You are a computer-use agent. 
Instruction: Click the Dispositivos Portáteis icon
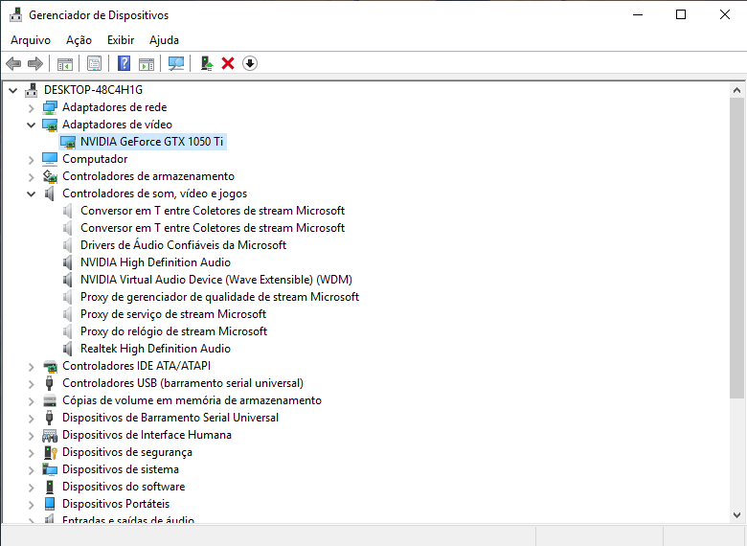pyautogui.click(x=50, y=504)
